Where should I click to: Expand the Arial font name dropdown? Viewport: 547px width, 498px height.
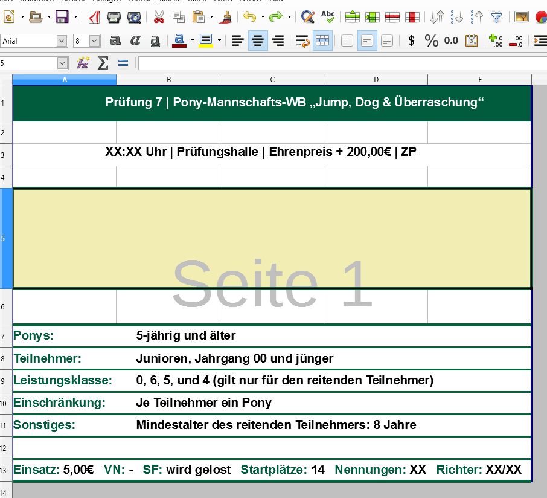click(x=62, y=40)
